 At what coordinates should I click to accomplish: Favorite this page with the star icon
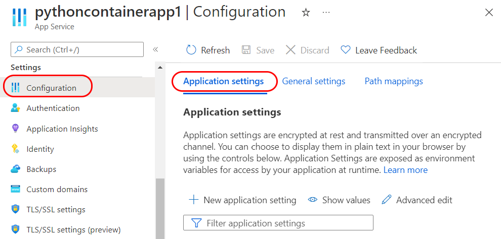tap(306, 13)
